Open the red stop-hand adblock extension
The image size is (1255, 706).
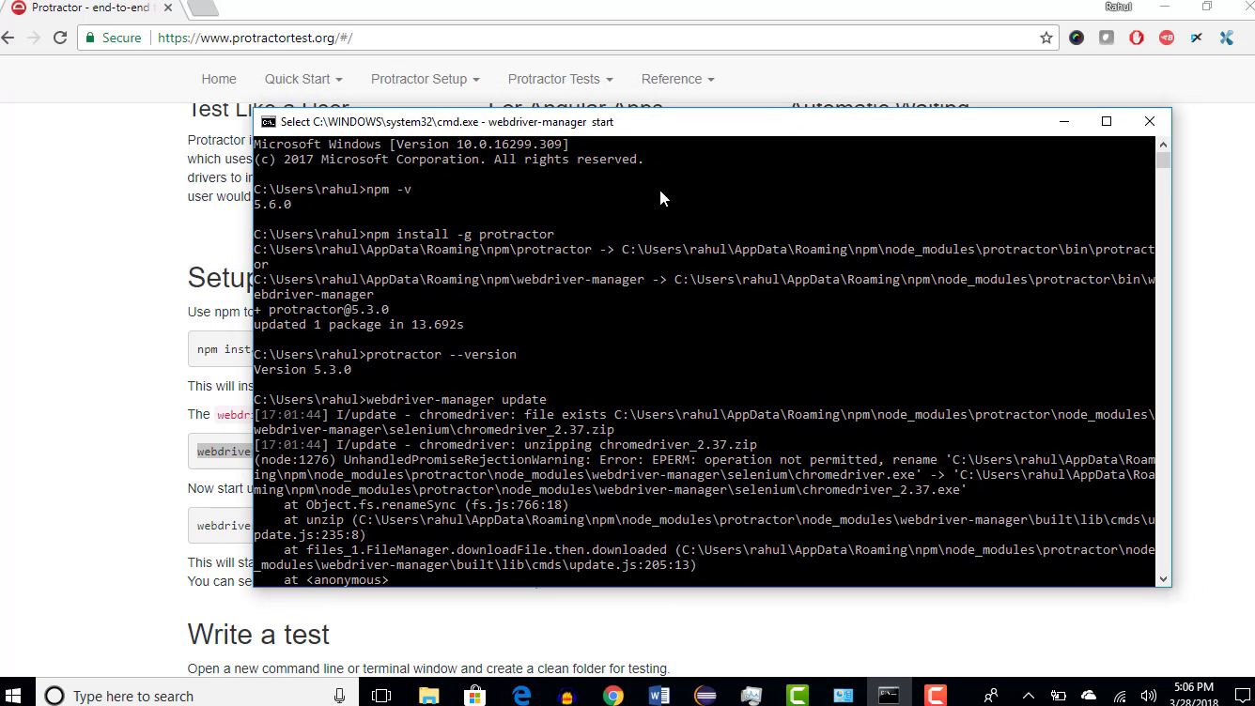point(1137,38)
